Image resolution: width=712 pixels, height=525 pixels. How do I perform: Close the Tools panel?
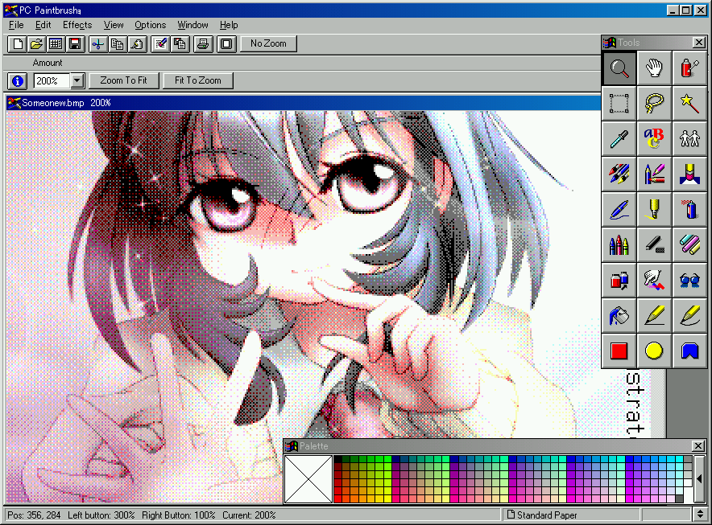699,43
